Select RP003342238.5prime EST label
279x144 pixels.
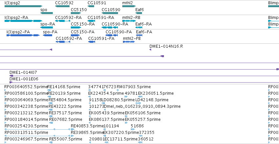[26, 106]
